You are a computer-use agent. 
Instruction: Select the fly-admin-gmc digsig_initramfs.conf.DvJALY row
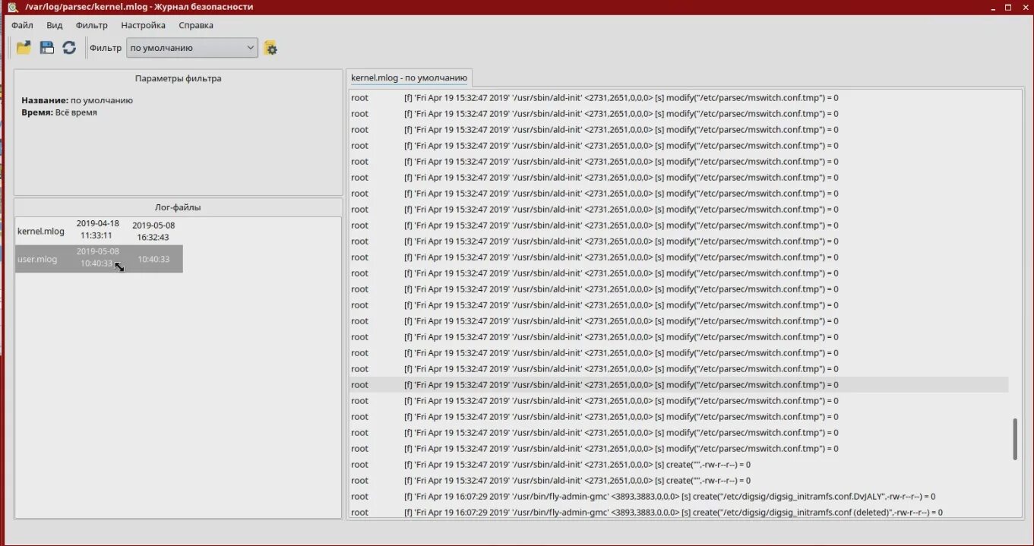point(678,497)
